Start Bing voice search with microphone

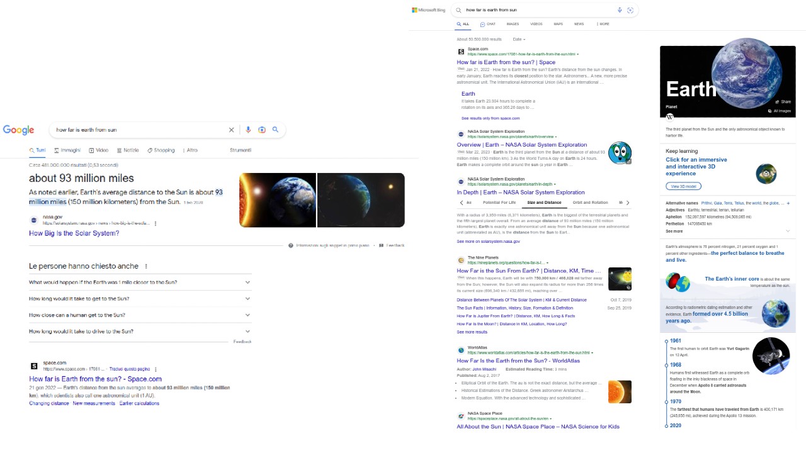pos(620,10)
